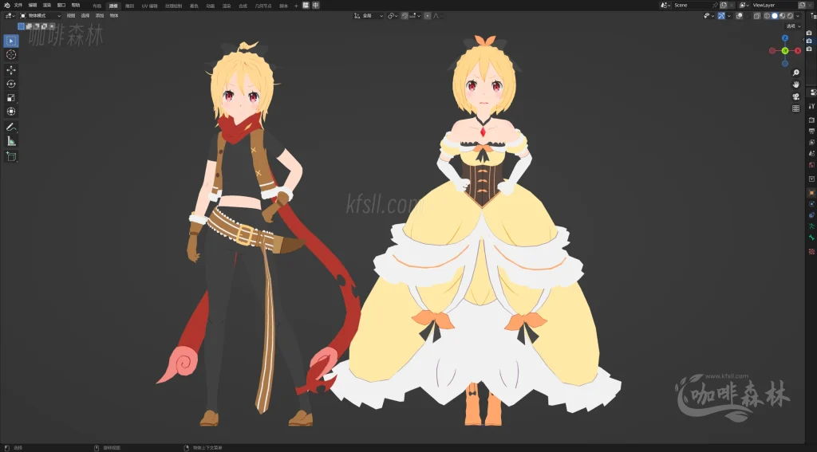This screenshot has width=817, height=452.
Task: Switch to solid viewport shading
Action: [x=775, y=16]
